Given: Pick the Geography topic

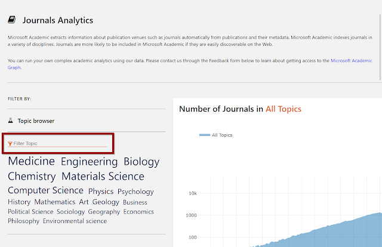Looking at the screenshot, I should coord(104,212).
